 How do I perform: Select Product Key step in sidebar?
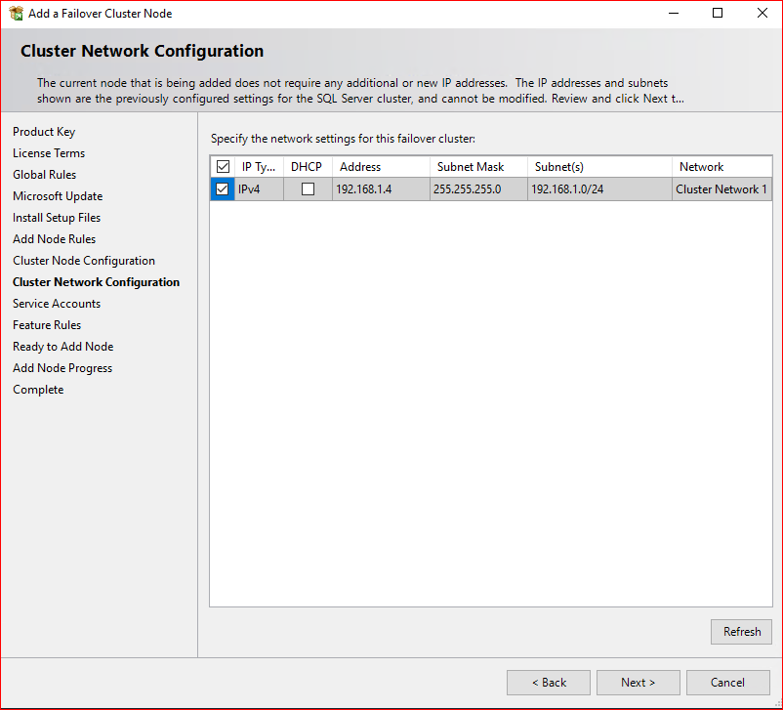click(44, 132)
